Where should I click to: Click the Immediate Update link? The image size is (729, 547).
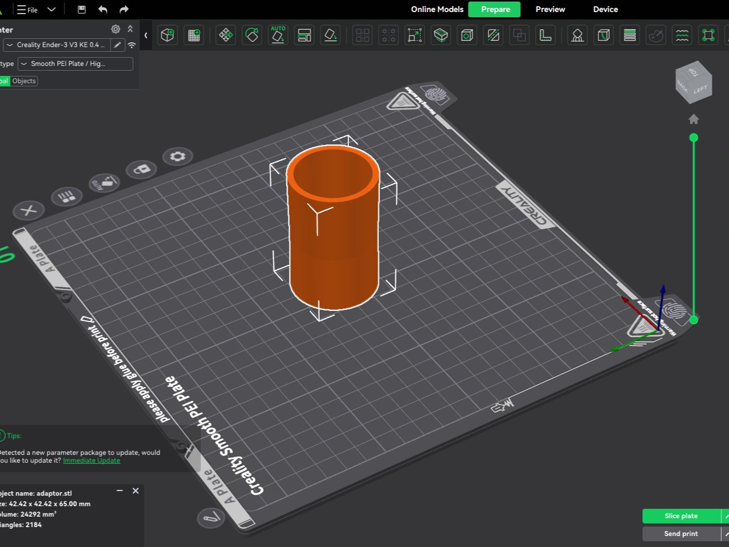coord(92,461)
